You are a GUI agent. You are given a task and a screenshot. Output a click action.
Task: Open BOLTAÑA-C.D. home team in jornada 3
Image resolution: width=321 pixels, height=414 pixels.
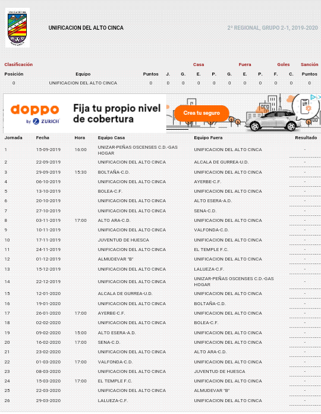114,172
